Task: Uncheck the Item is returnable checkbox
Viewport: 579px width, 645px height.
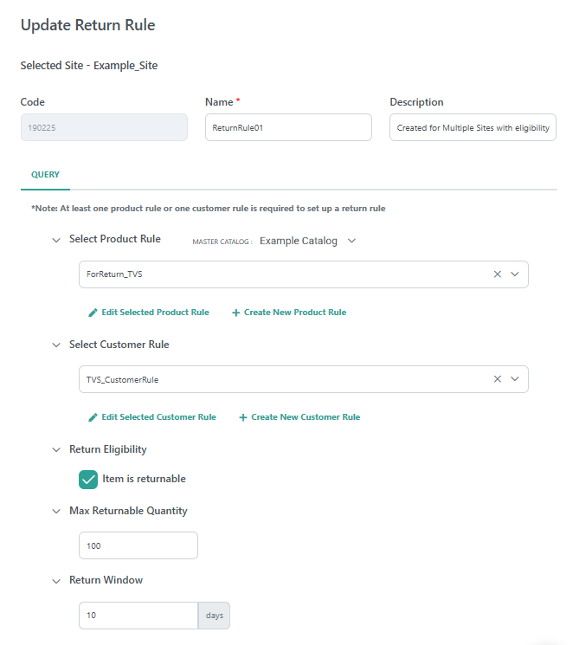Action: click(x=88, y=480)
